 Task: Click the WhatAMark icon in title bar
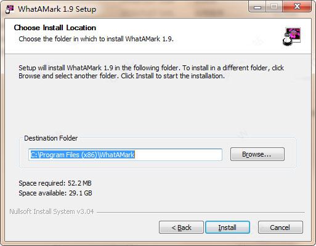point(9,9)
